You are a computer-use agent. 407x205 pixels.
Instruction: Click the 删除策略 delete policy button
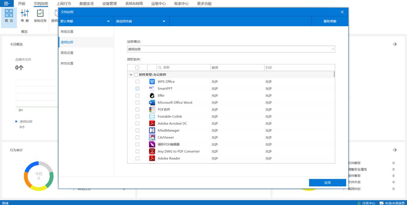[330, 21]
